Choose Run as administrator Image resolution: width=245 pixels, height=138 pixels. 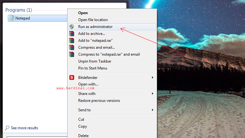point(112,27)
